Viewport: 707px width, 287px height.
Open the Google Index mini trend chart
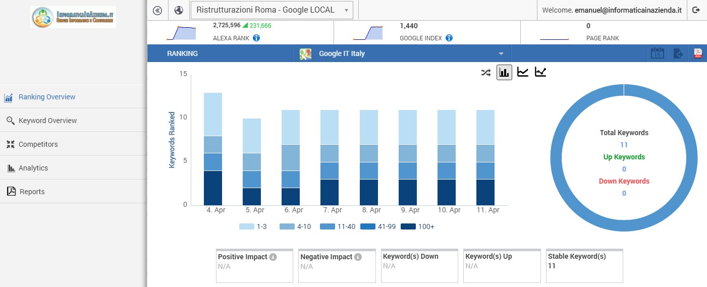tap(368, 33)
